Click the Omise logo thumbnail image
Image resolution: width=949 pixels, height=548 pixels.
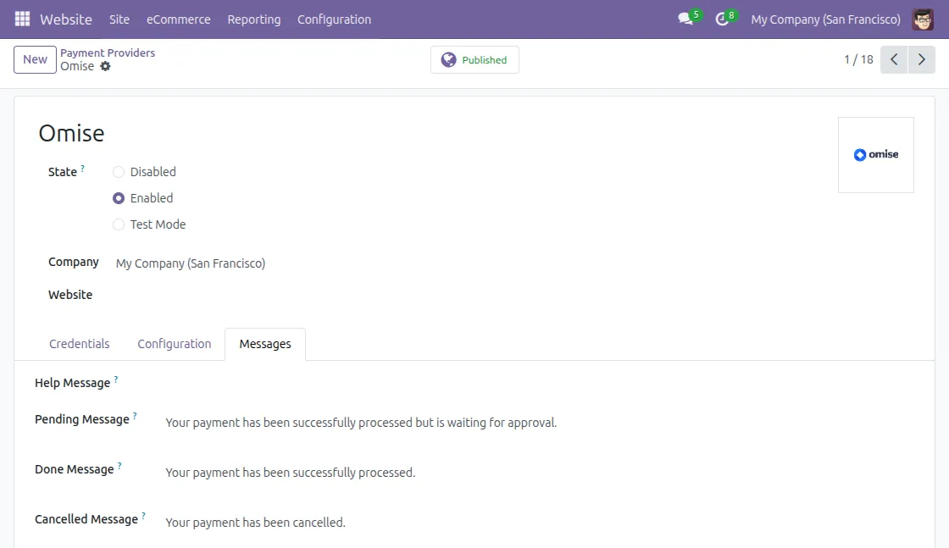[876, 154]
